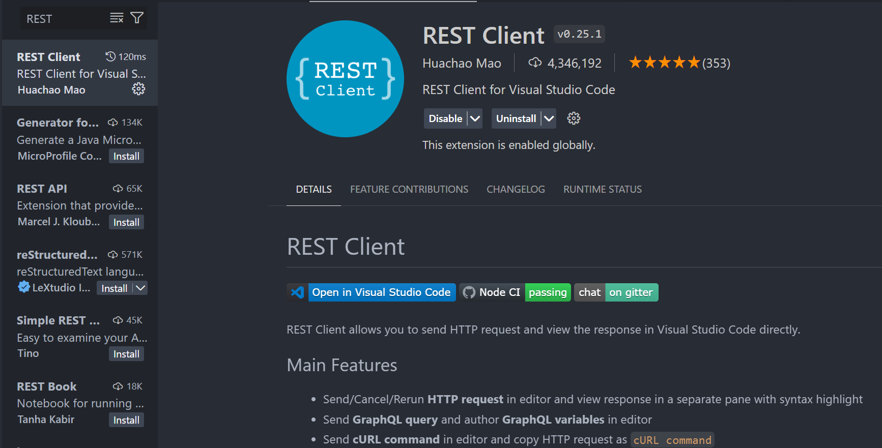Click the Node CI passing badge
The height and width of the screenshot is (448, 882).
click(515, 292)
